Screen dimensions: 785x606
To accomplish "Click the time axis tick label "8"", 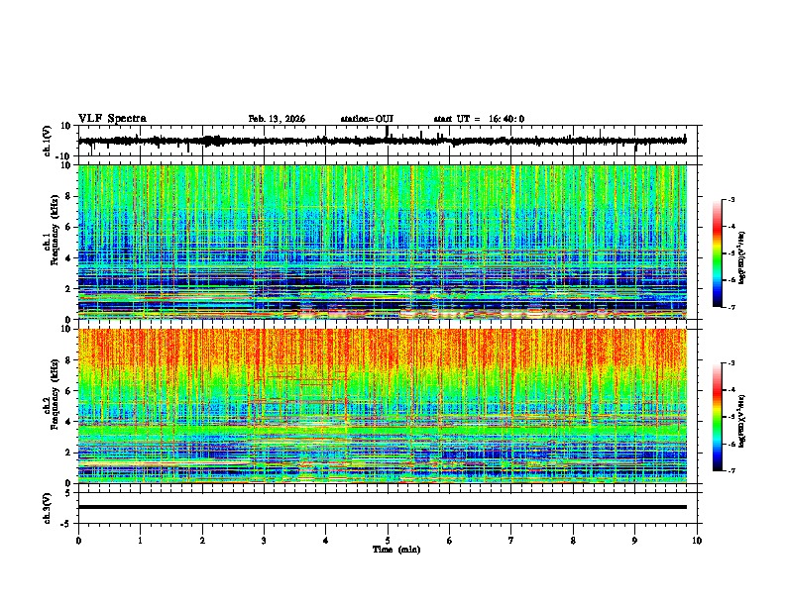I will point(573,541).
